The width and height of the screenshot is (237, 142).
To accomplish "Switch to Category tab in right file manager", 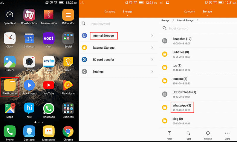I will (x=189, y=12).
